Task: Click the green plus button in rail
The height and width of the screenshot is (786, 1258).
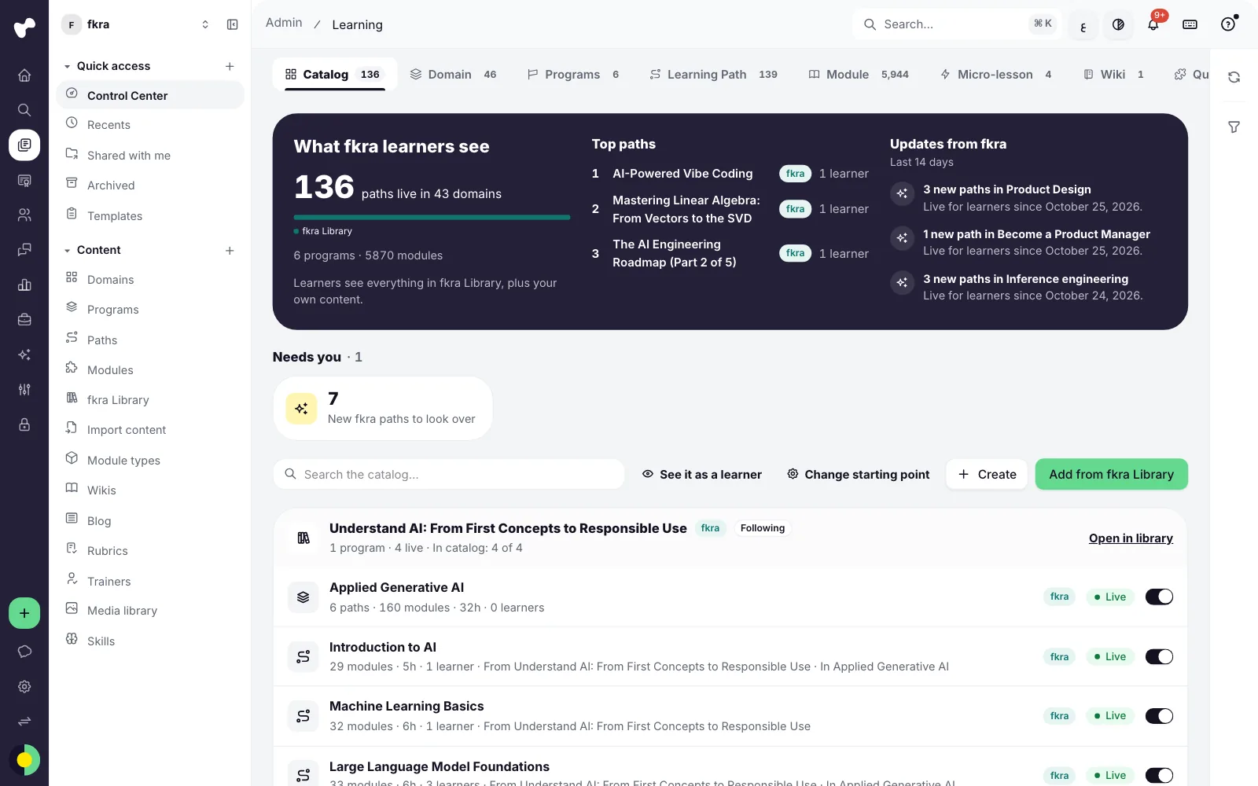Action: tap(24, 613)
